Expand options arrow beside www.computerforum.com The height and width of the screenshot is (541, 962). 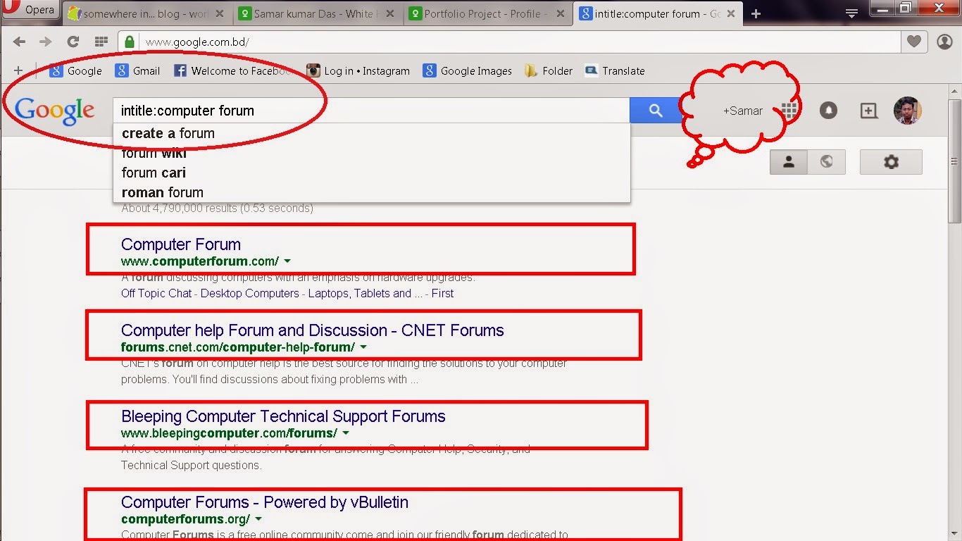287,261
